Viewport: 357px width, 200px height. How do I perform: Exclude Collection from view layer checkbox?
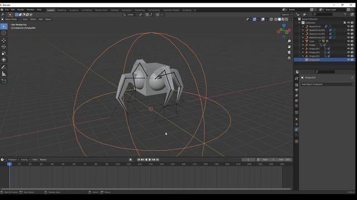pos(345,23)
